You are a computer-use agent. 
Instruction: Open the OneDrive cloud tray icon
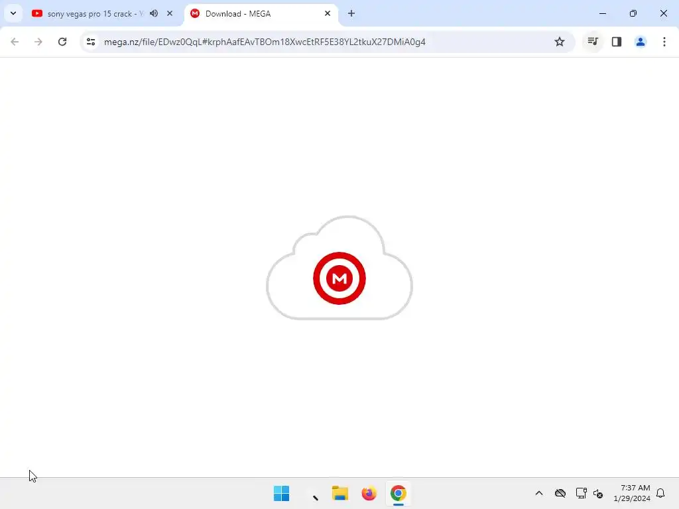[560, 493]
